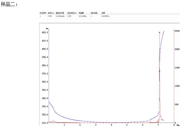The height and width of the screenshot is (128, 182).
Task: Click the mL unit label on x-axis
Action: coord(178,125)
